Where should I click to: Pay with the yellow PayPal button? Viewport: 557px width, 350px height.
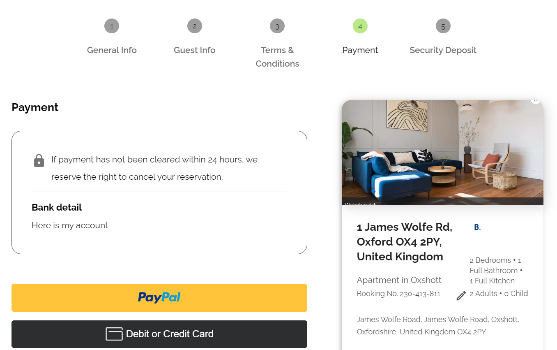(x=159, y=298)
